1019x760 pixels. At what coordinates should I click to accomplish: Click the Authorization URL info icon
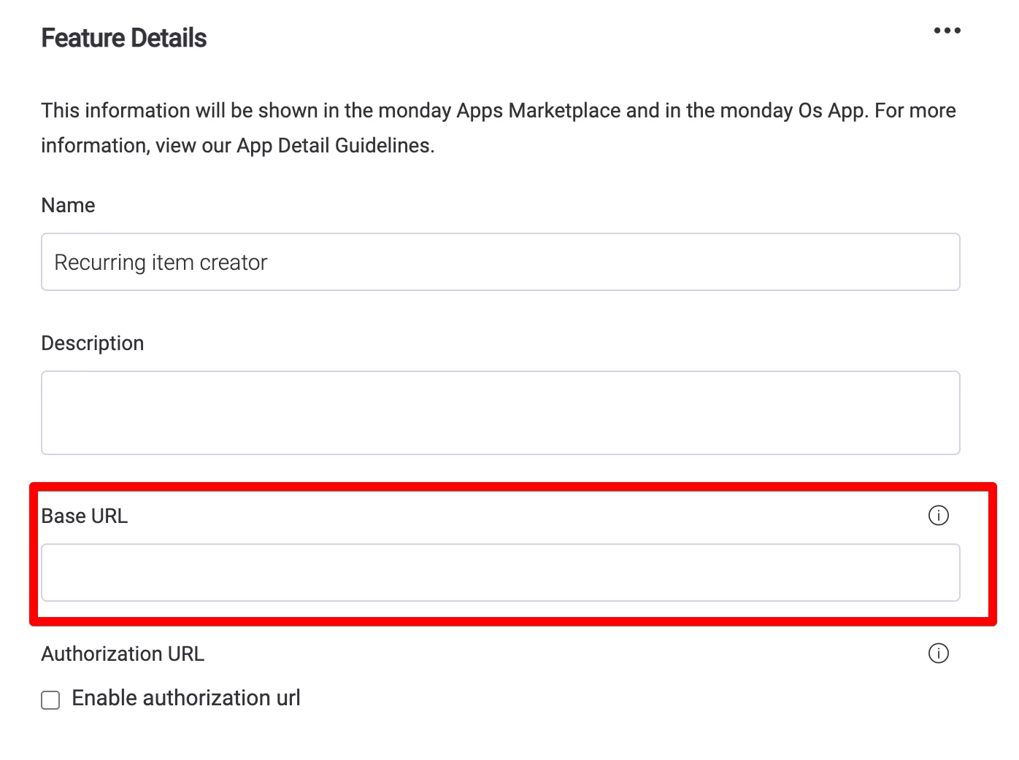pyautogui.click(x=938, y=654)
